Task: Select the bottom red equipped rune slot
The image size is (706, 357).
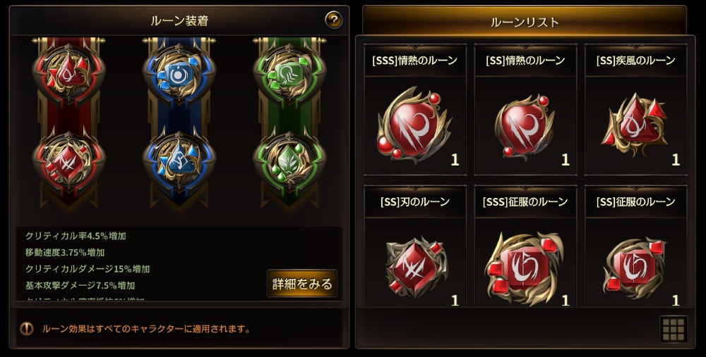Action: [x=68, y=164]
